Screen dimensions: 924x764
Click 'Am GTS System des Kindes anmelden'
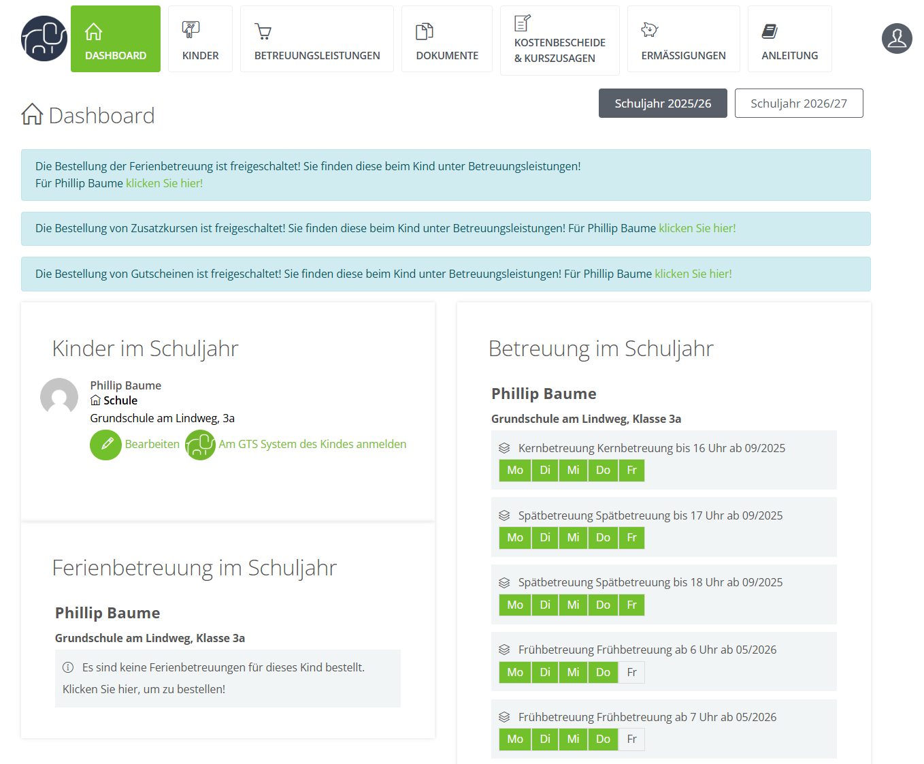[x=312, y=444]
